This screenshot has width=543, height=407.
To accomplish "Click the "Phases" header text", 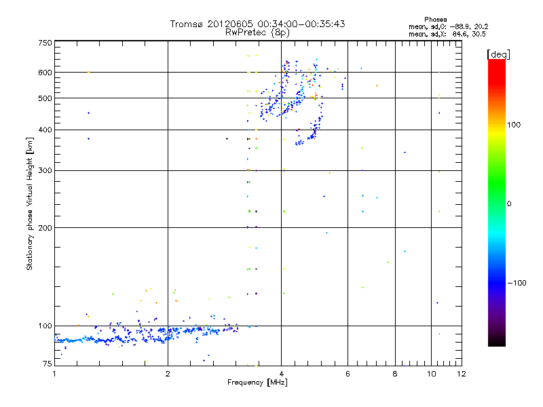I will (435, 20).
